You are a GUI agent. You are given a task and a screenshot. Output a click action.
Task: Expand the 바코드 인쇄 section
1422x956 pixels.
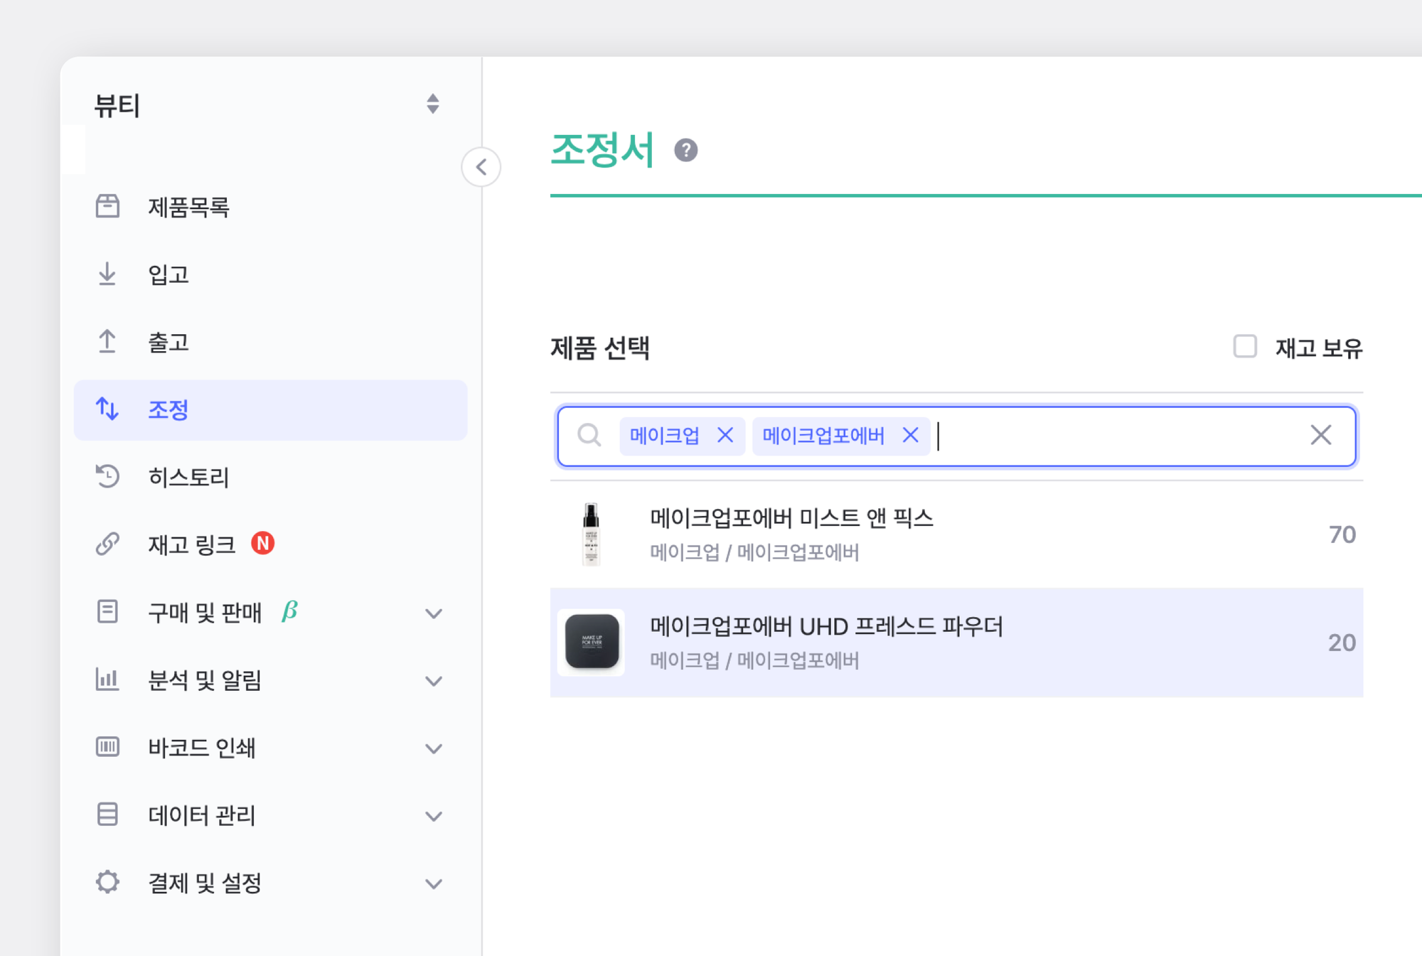tap(434, 748)
